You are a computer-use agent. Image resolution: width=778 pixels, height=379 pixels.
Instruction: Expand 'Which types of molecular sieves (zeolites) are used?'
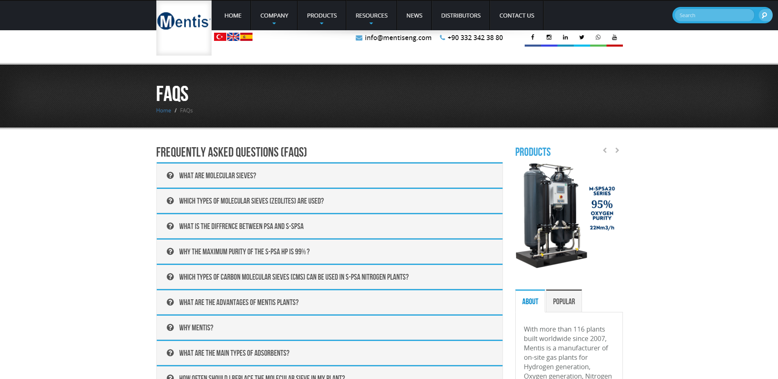coord(329,201)
